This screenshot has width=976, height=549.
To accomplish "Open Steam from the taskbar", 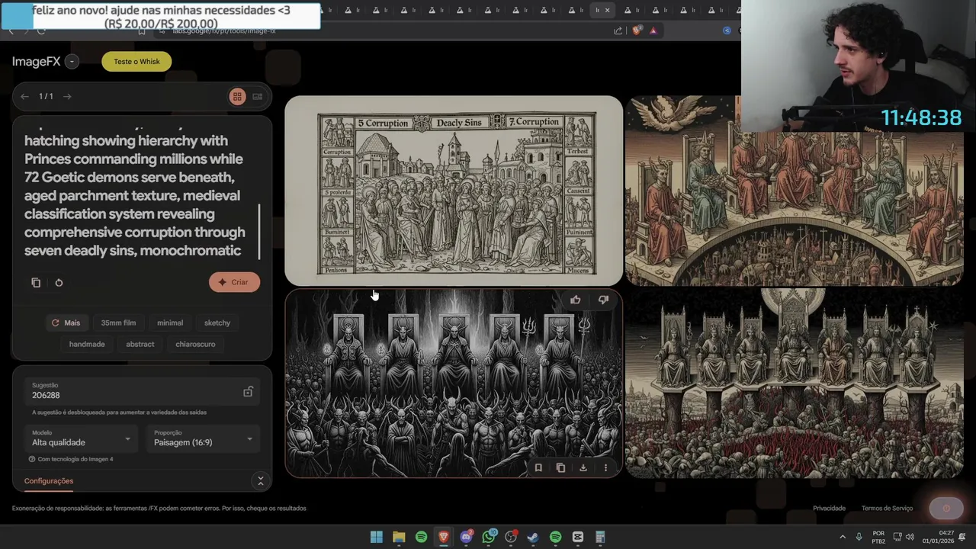I will (x=533, y=537).
